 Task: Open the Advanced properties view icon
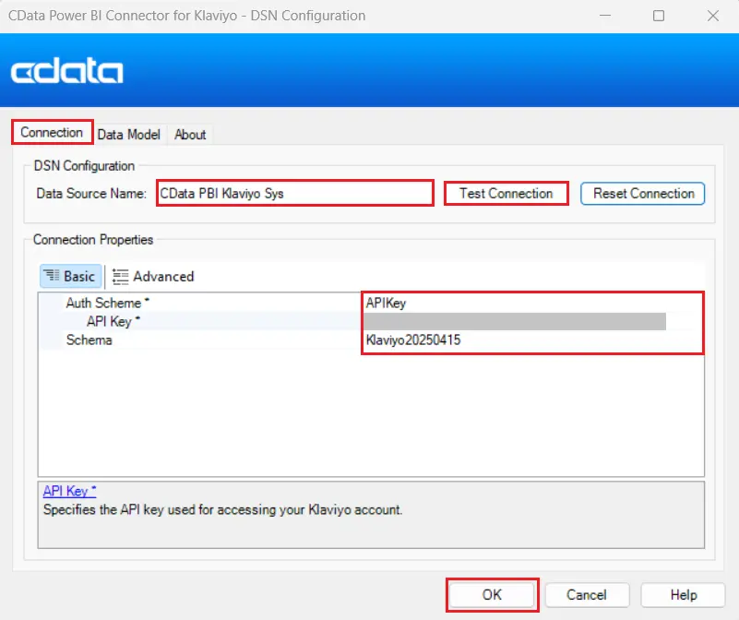[154, 276]
